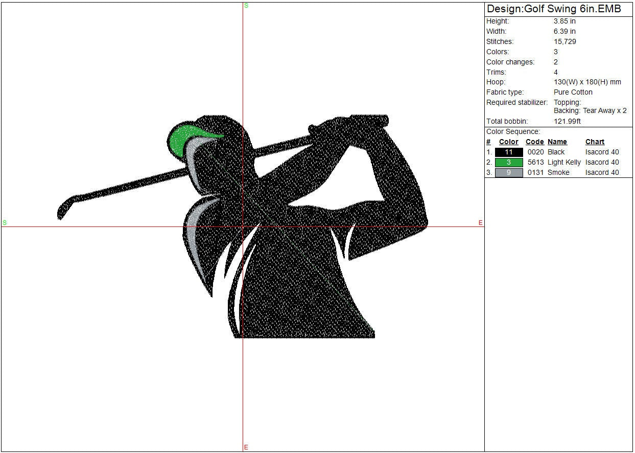
Task: Click the Backing: Tear Away x 2 text
Action: point(590,110)
